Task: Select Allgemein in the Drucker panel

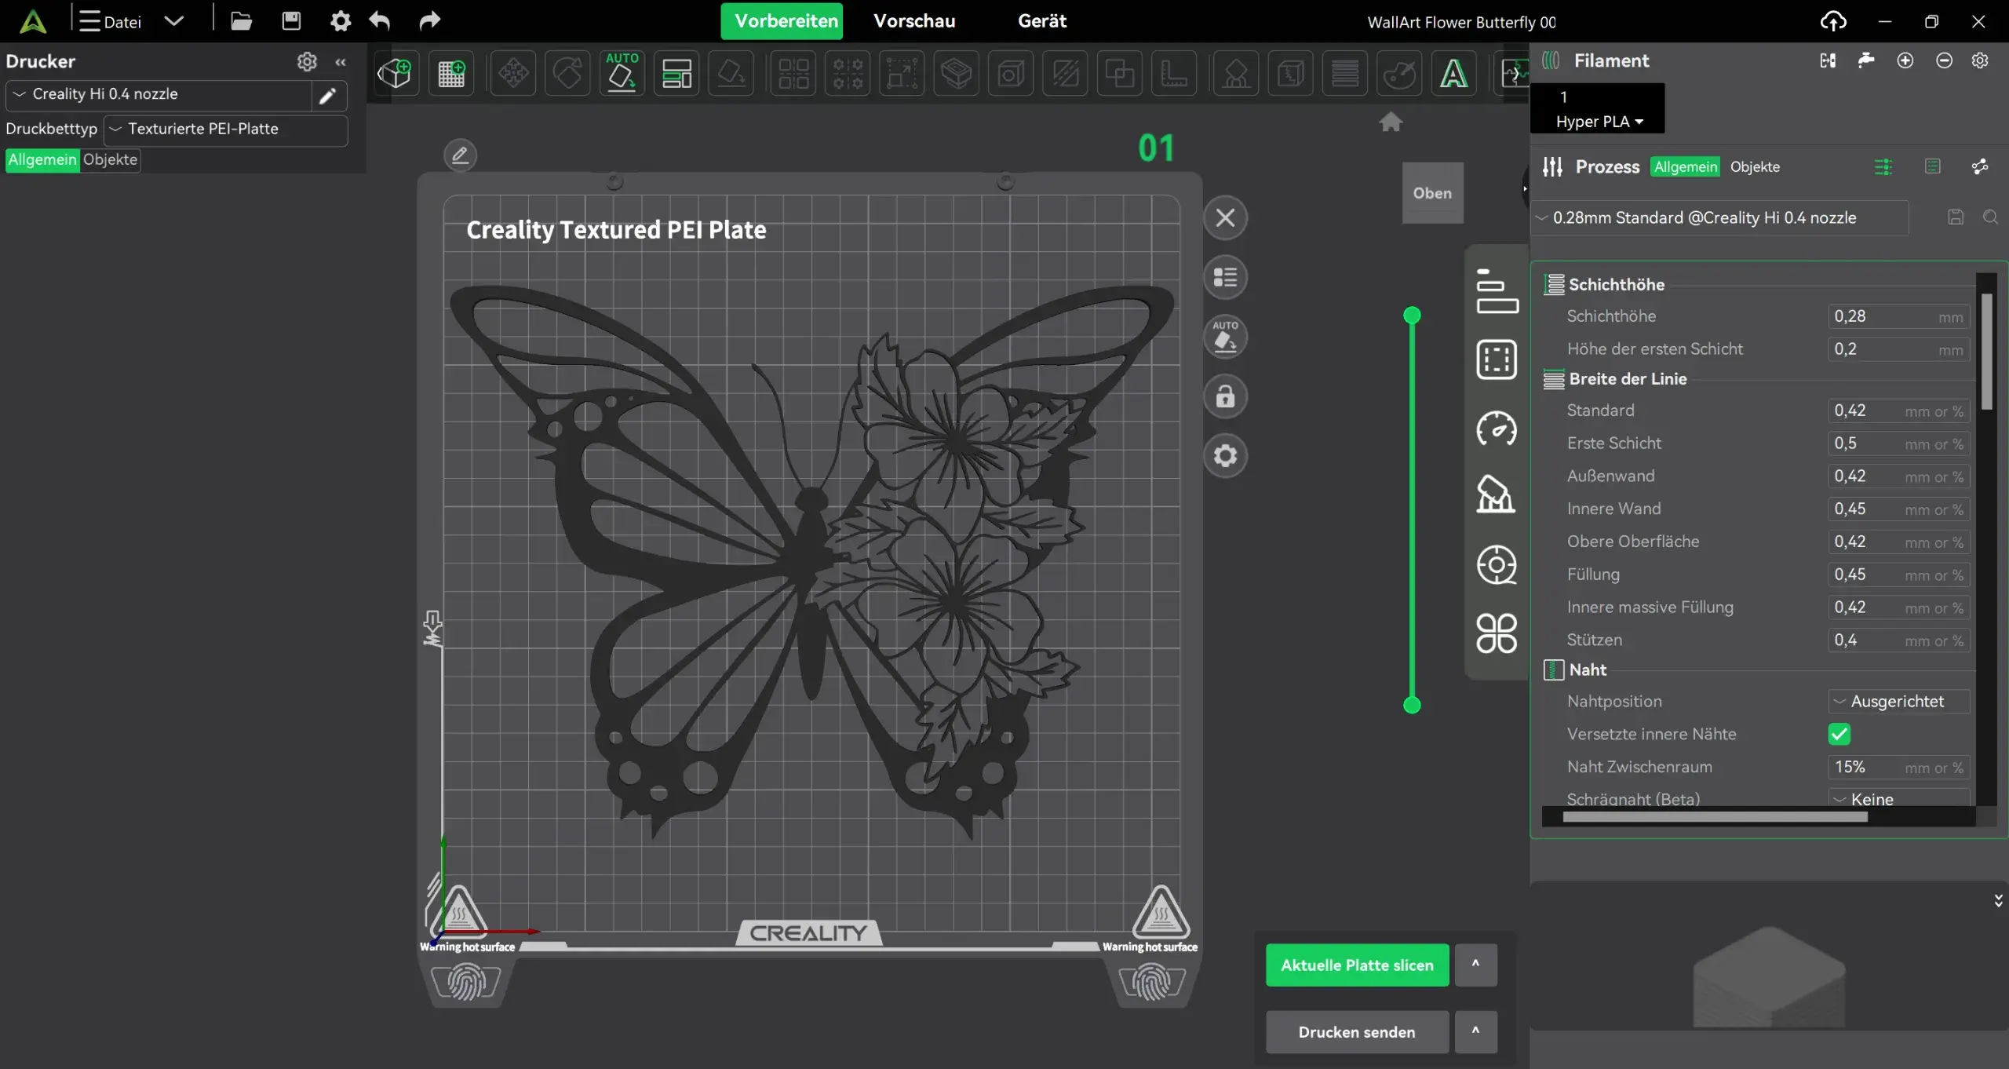Action: tap(42, 159)
